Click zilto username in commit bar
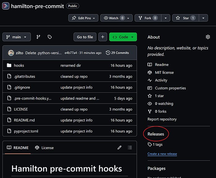This screenshot has width=216, height=178. pos(19,53)
